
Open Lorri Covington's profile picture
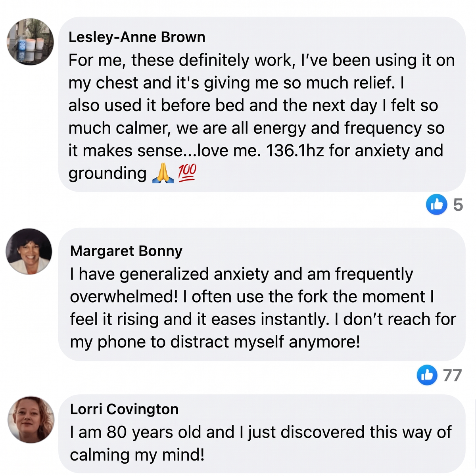[31, 419]
